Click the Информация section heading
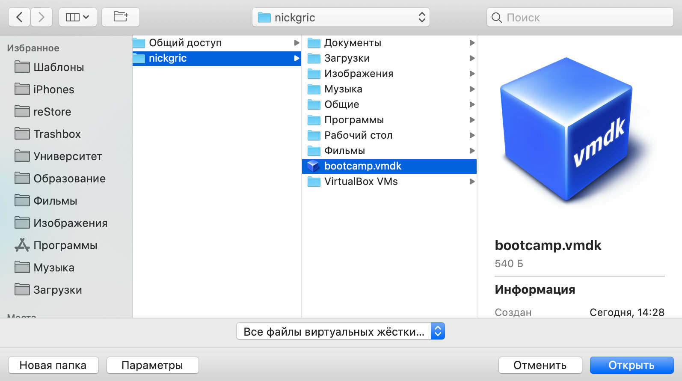The width and height of the screenshot is (682, 381). tap(535, 290)
